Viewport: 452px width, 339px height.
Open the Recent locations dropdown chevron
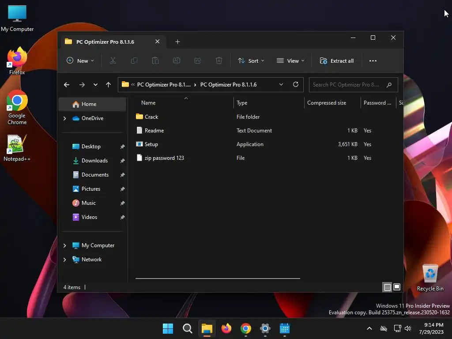click(x=95, y=85)
